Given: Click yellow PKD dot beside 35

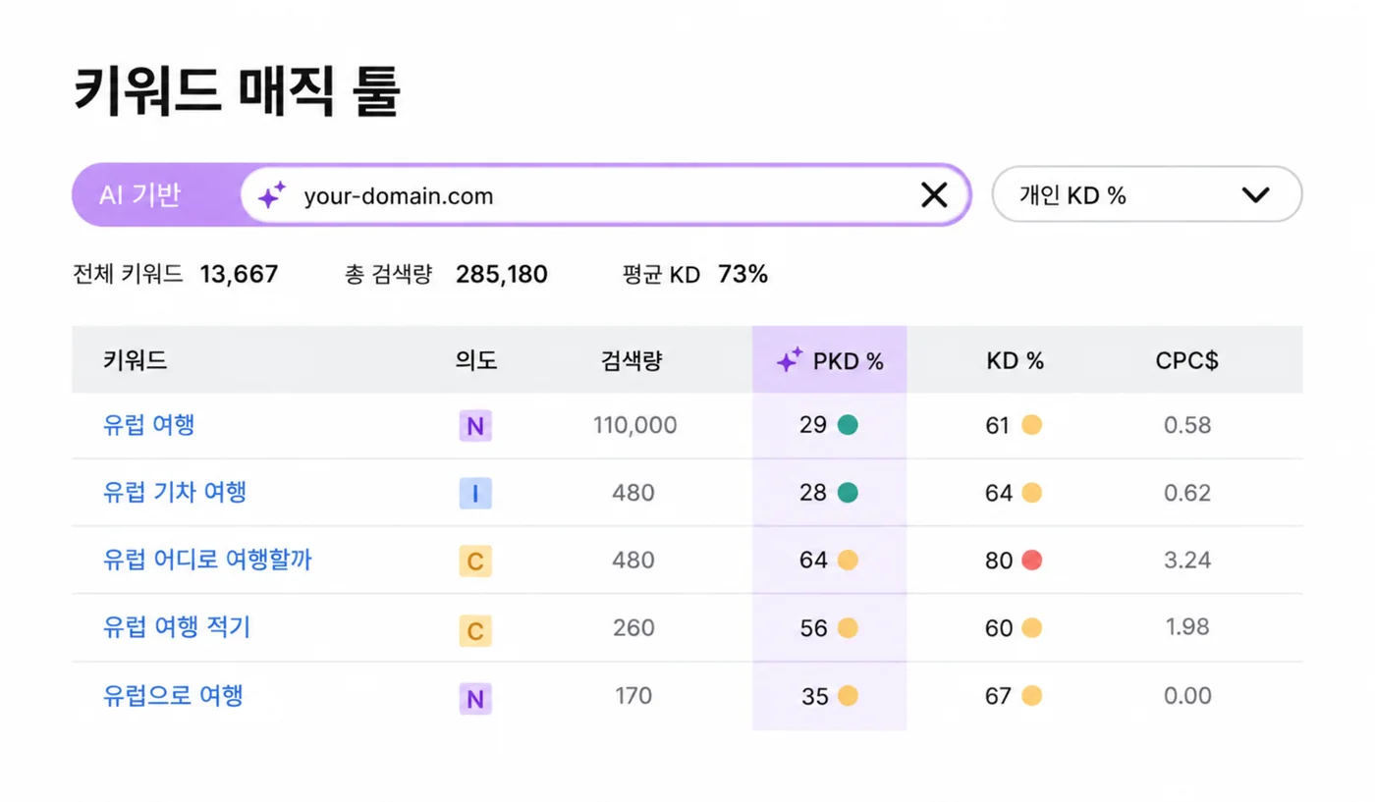Looking at the screenshot, I should point(848,696).
